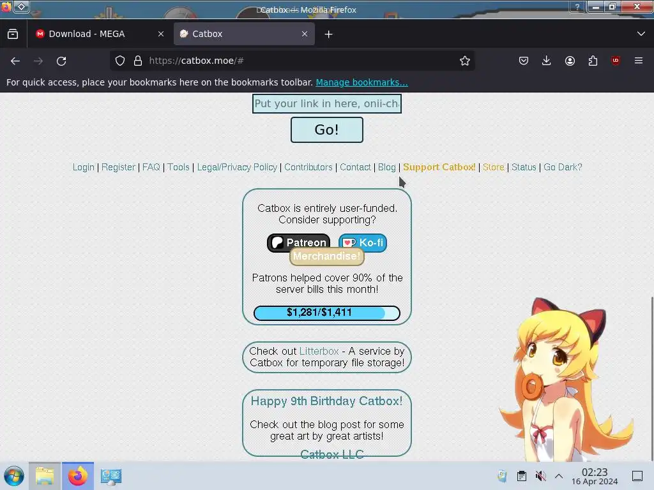Click the 'Patrons helped cover 90%' text
The image size is (654, 490).
[327, 283]
